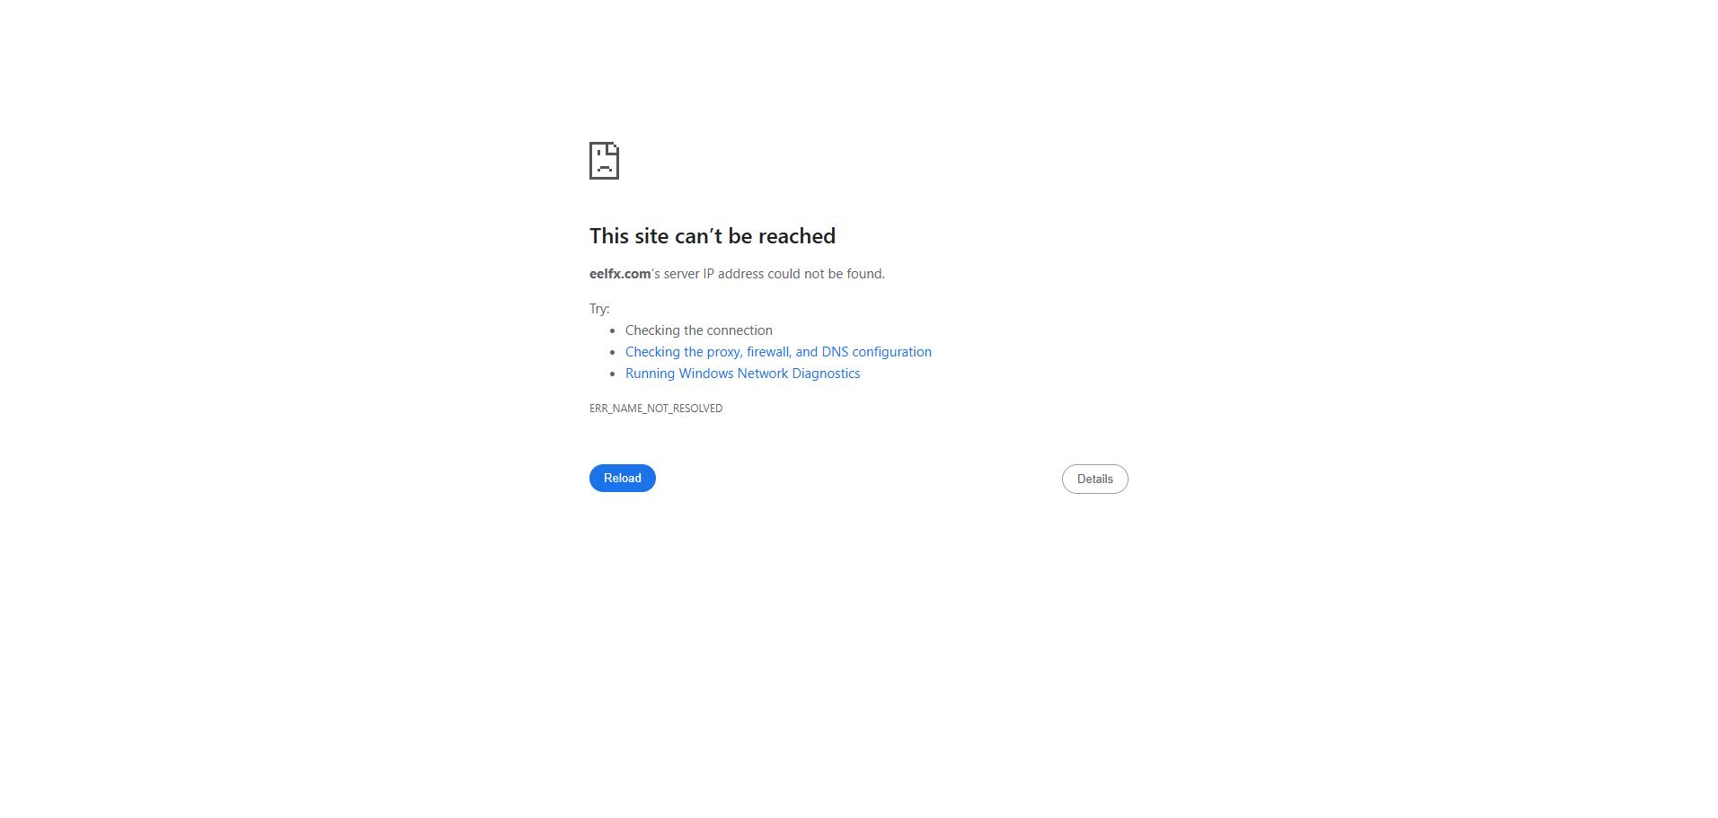Select the word 'Diagnostics' in the last link
1718x818 pixels.
pyautogui.click(x=826, y=374)
